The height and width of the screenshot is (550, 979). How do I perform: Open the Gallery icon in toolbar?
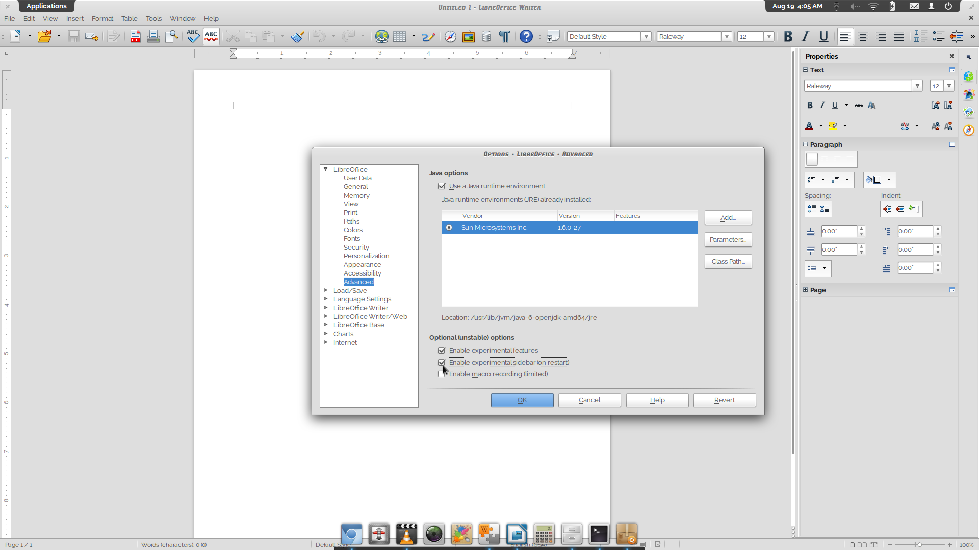(x=469, y=36)
